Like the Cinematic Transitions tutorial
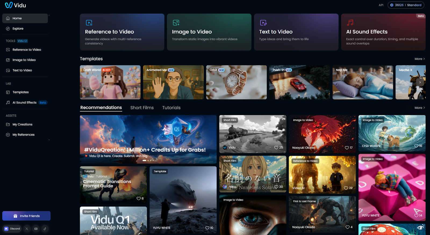430x235 pixels. coord(139,198)
